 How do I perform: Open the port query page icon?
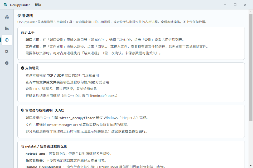tap(7, 17)
